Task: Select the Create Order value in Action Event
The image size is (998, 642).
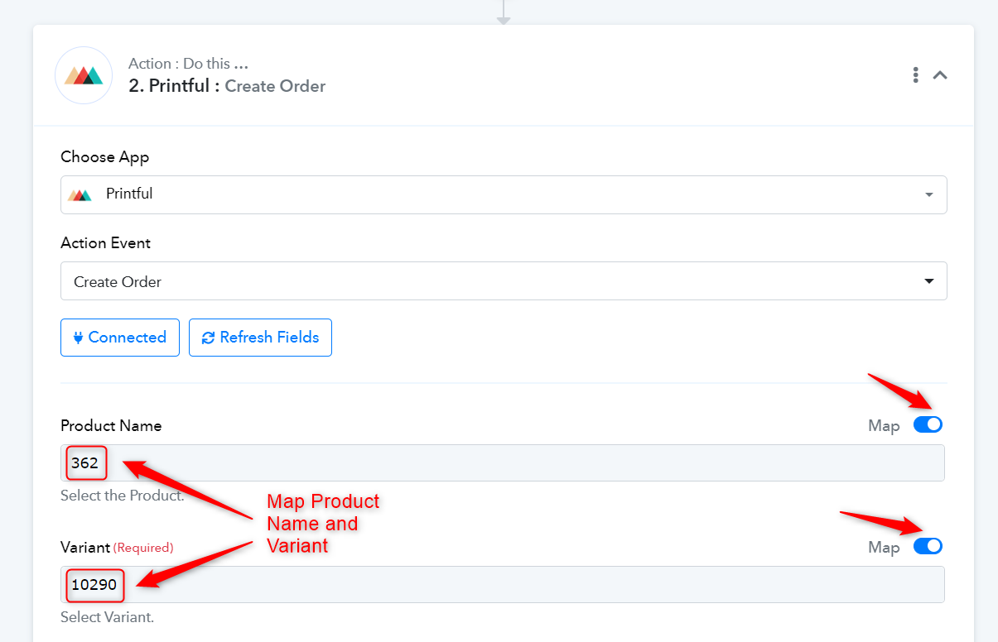Action: pos(118,282)
